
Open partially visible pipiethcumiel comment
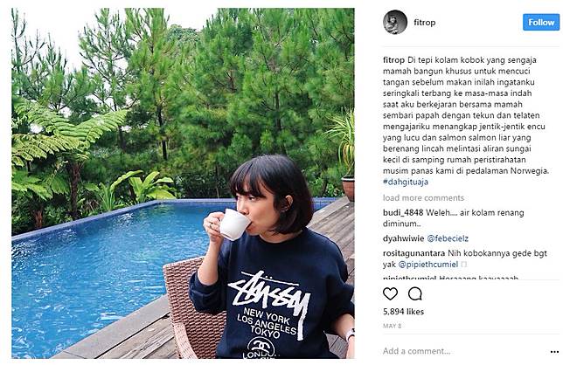point(450,278)
